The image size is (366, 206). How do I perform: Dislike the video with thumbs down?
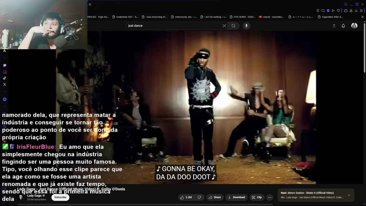pos(199,197)
